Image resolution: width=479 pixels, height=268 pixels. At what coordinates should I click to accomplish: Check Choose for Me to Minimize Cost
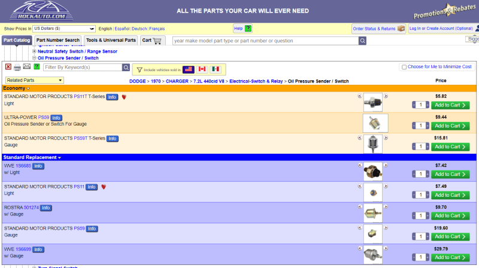point(404,67)
